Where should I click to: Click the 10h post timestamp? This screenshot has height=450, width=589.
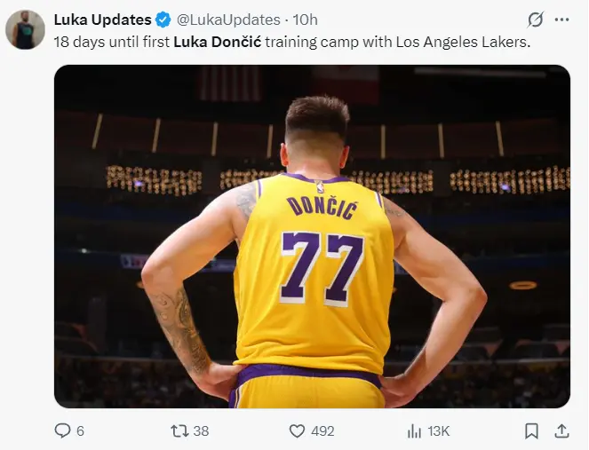pos(305,20)
